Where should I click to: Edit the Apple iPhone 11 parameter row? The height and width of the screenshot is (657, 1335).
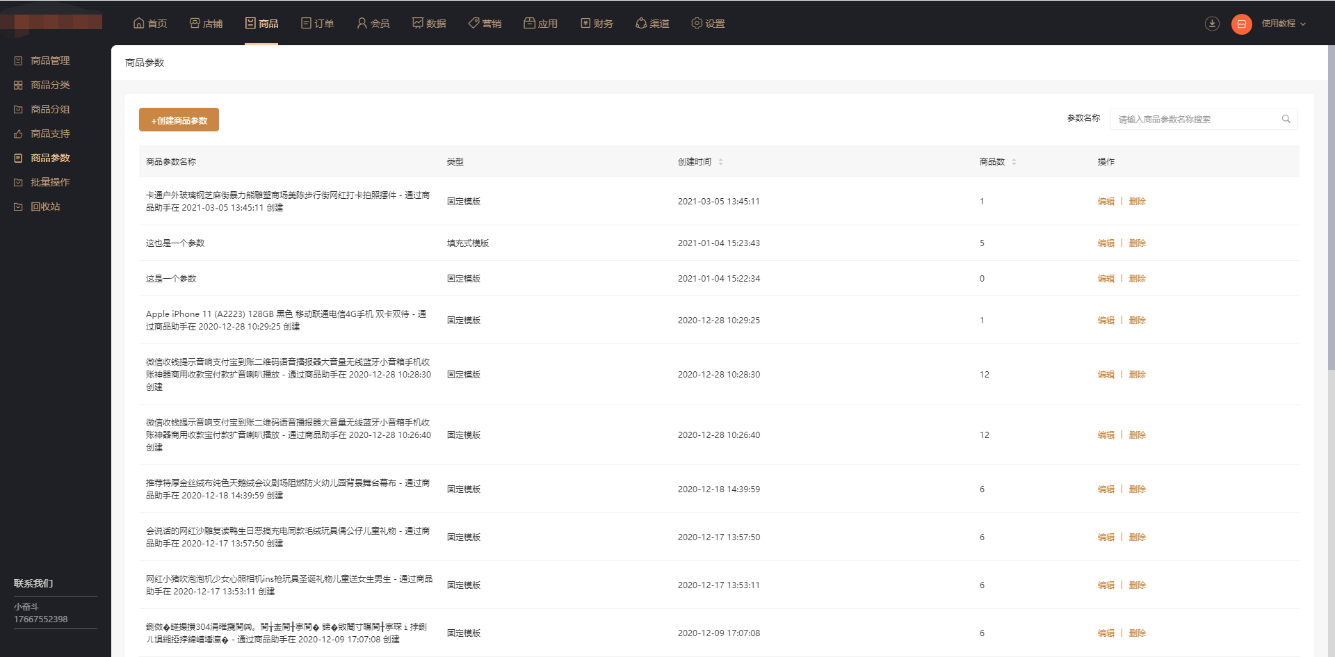pos(1106,321)
